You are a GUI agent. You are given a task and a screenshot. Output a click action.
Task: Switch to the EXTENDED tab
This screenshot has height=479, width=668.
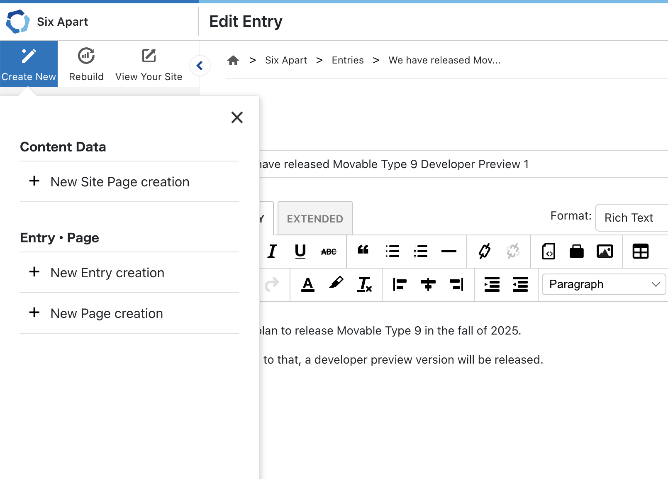click(x=315, y=218)
